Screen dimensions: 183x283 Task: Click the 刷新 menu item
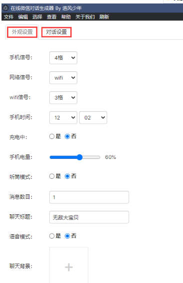click(x=104, y=17)
